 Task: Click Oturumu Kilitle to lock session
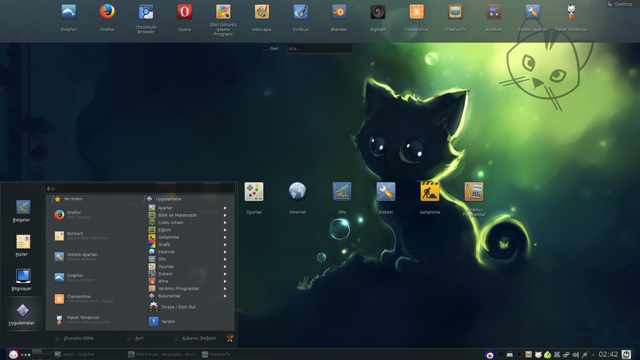click(79, 338)
